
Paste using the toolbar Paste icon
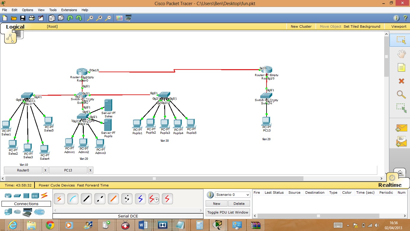[x=61, y=18]
